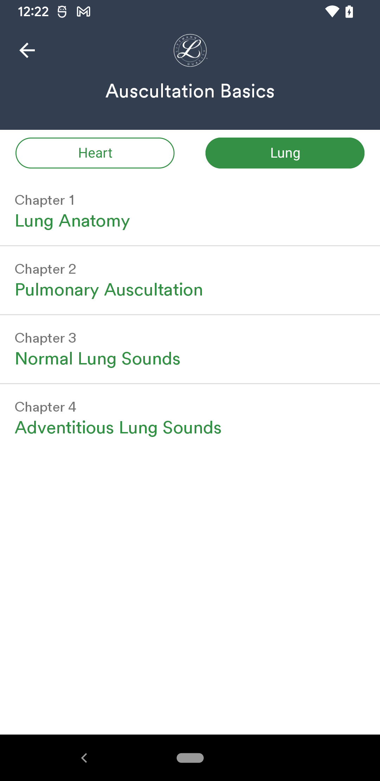
Task: Tap the Android back navigation chevron
Action: (84, 758)
